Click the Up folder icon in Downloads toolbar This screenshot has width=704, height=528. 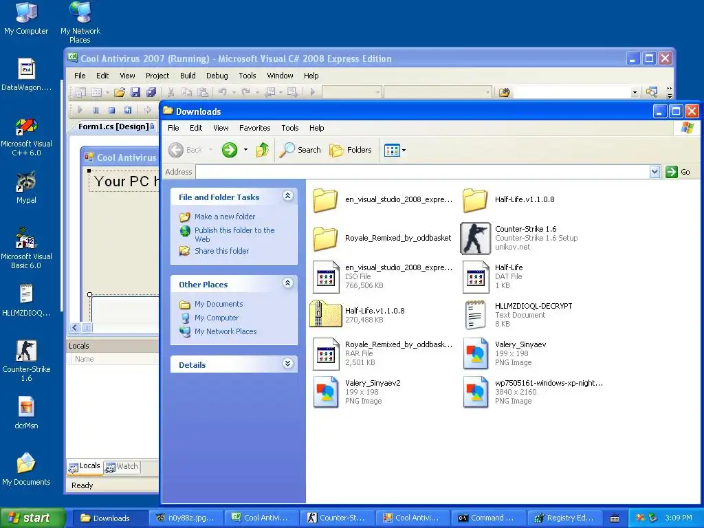coord(263,149)
